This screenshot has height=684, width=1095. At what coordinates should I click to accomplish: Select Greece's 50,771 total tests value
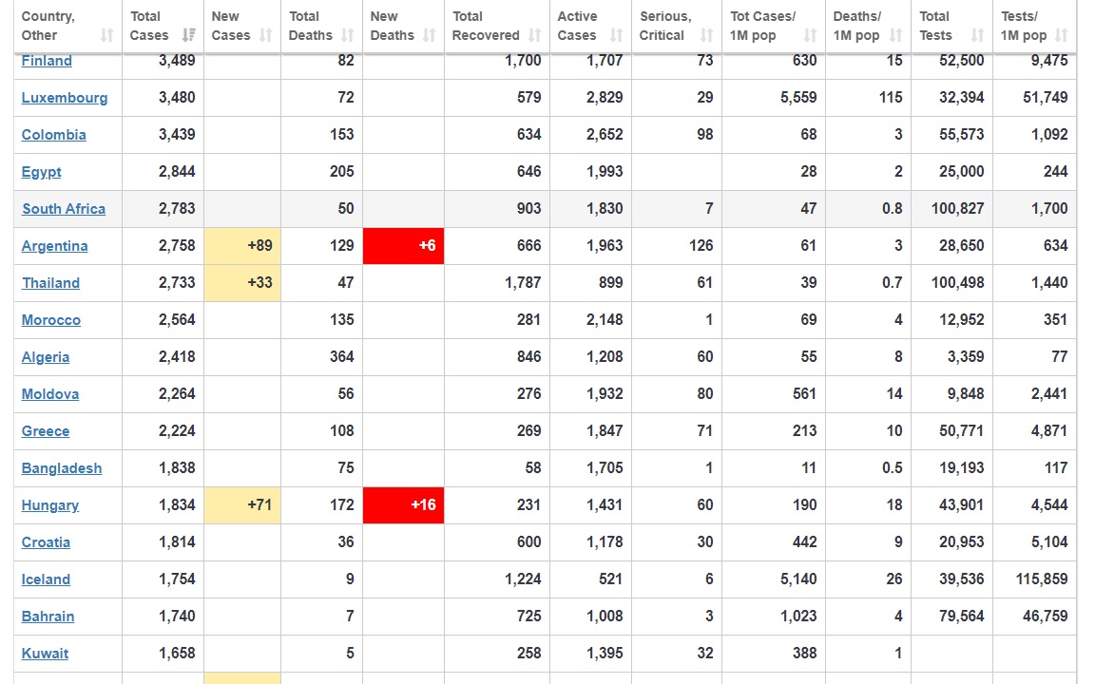(962, 430)
